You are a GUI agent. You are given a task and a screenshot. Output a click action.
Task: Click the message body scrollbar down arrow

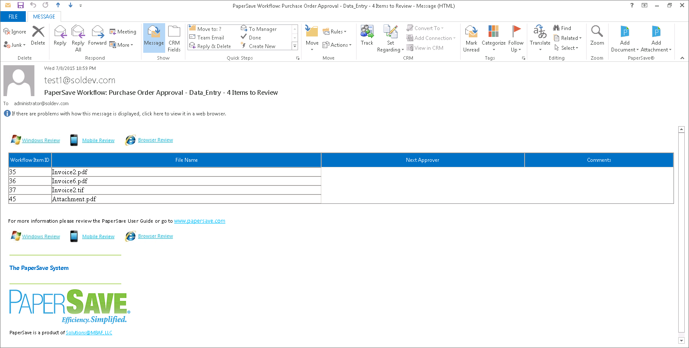681,340
